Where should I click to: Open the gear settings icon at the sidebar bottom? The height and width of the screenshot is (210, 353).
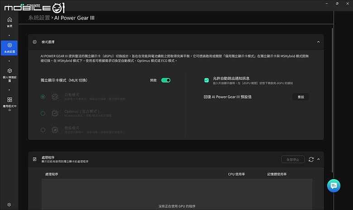pyautogui.click(x=9, y=205)
